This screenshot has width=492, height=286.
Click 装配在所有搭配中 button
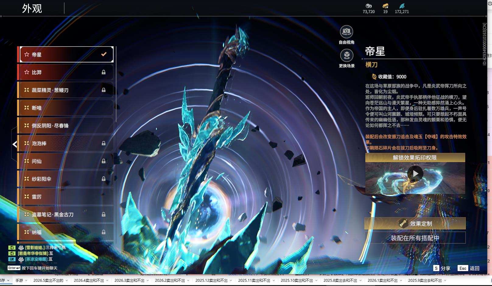415,238
